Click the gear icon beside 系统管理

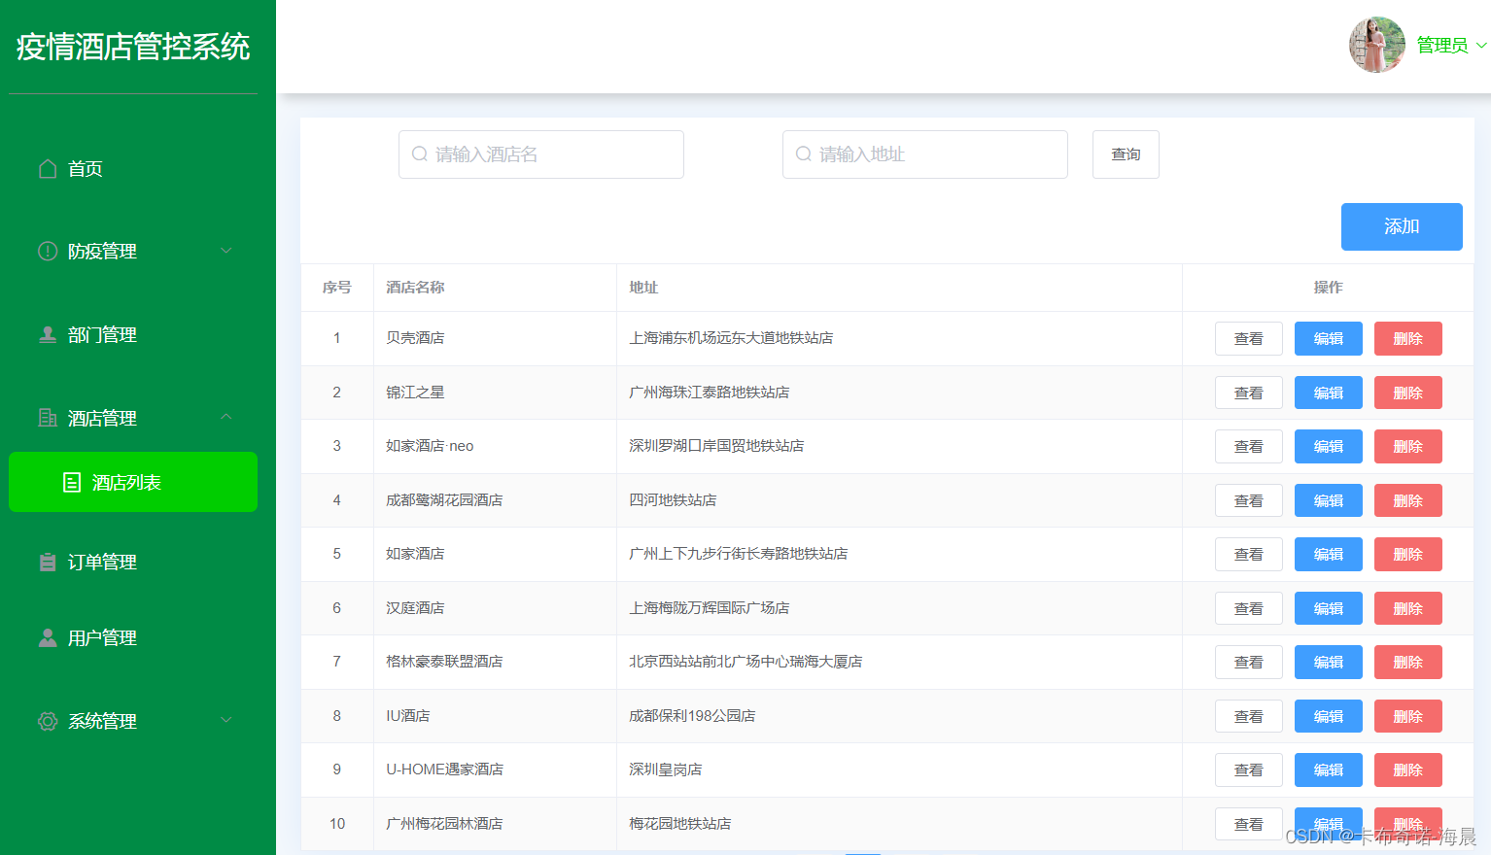click(x=47, y=721)
